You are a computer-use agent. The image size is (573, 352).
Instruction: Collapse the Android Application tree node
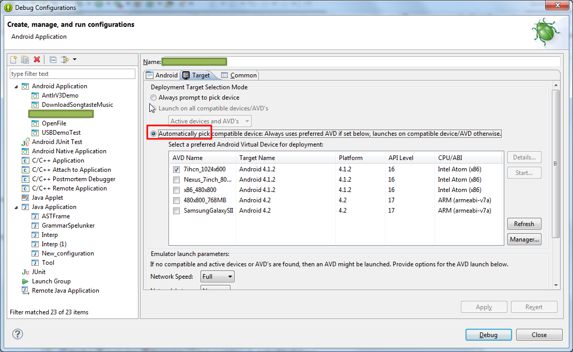16,87
